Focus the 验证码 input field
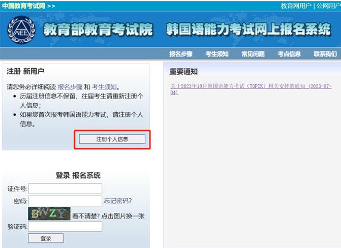The image size is (341, 248). 65,227
